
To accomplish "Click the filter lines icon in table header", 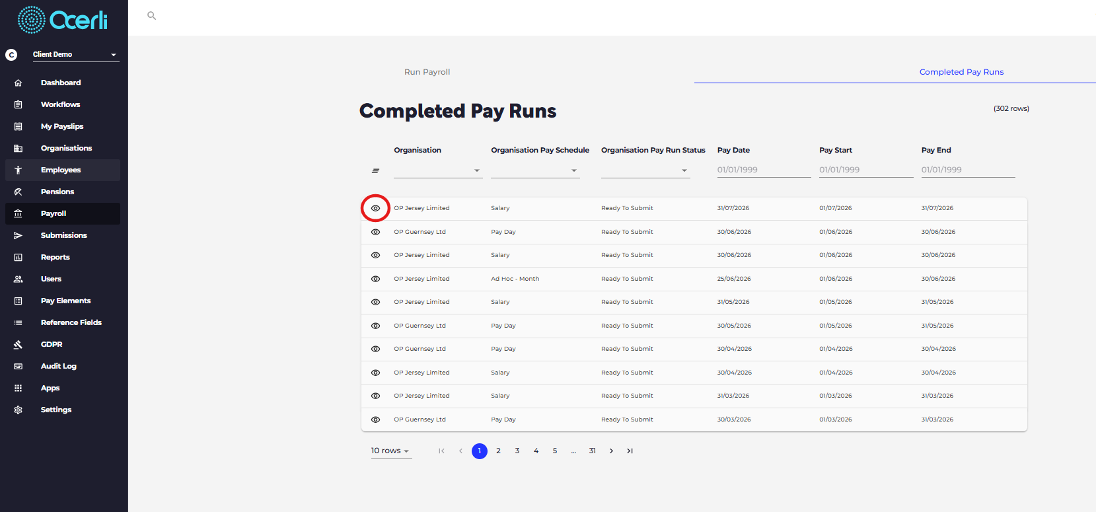I will pyautogui.click(x=375, y=170).
